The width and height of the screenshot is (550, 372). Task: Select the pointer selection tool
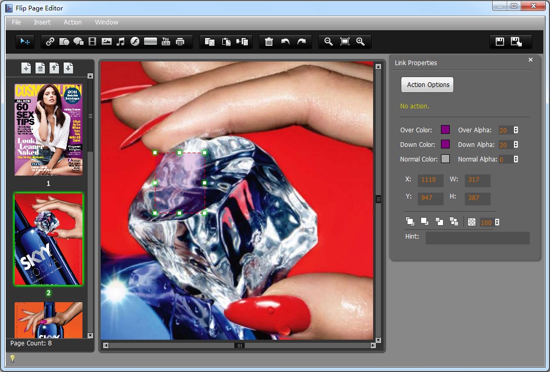click(x=25, y=42)
